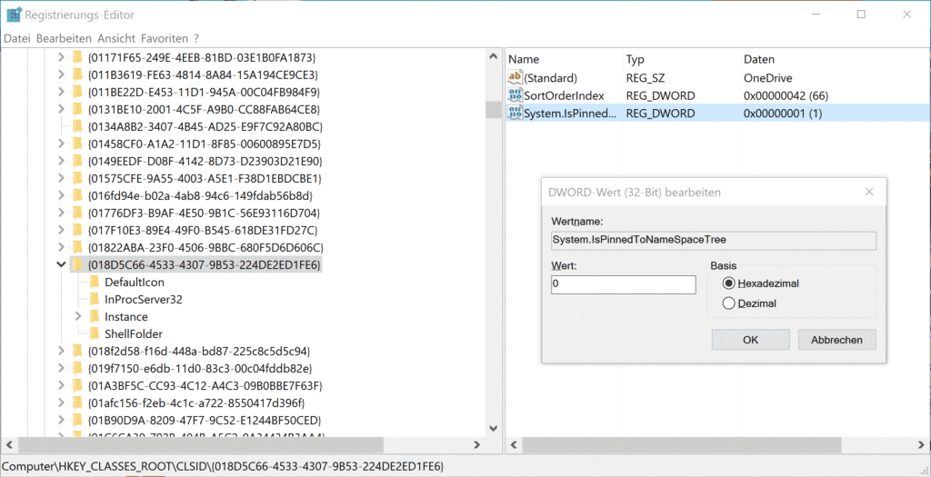Click folder icon of {01822ABA-23F0-4506-9BBC-680F5D6D606C}

[77, 247]
